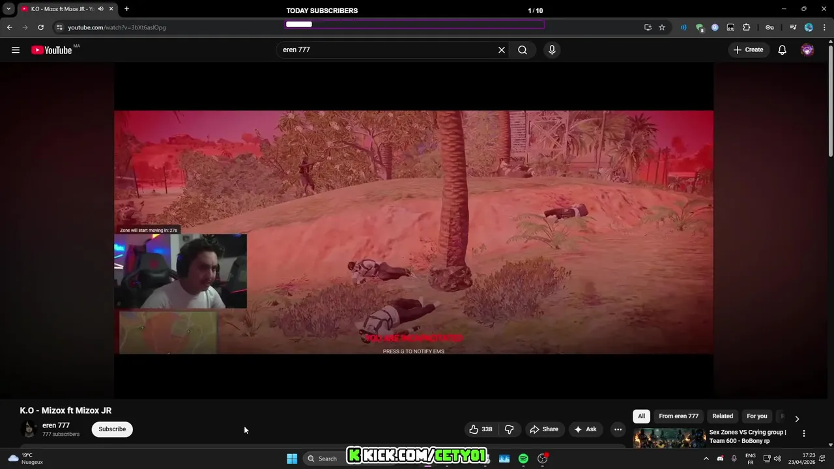
Task: Mute the tab via speaker icon
Action: click(100, 9)
